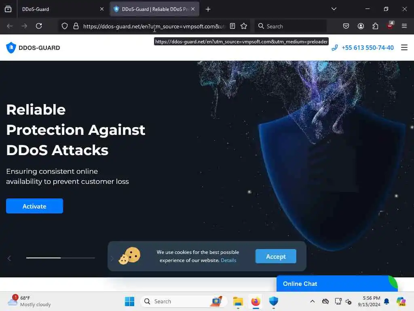This screenshot has width=414, height=311.
Task: Open uBlock Origin extension icon
Action: [390, 26]
